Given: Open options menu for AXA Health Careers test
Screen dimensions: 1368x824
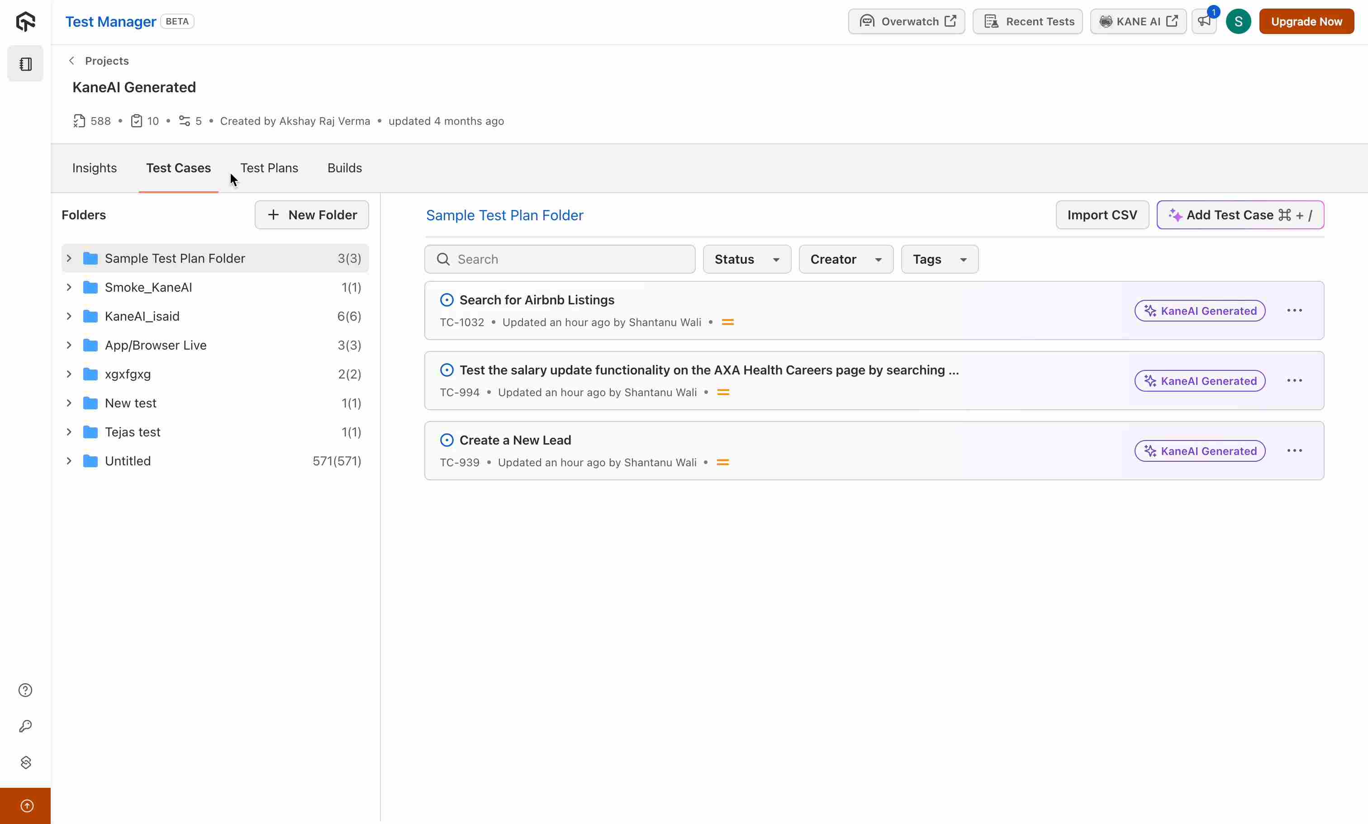Looking at the screenshot, I should click(x=1294, y=381).
